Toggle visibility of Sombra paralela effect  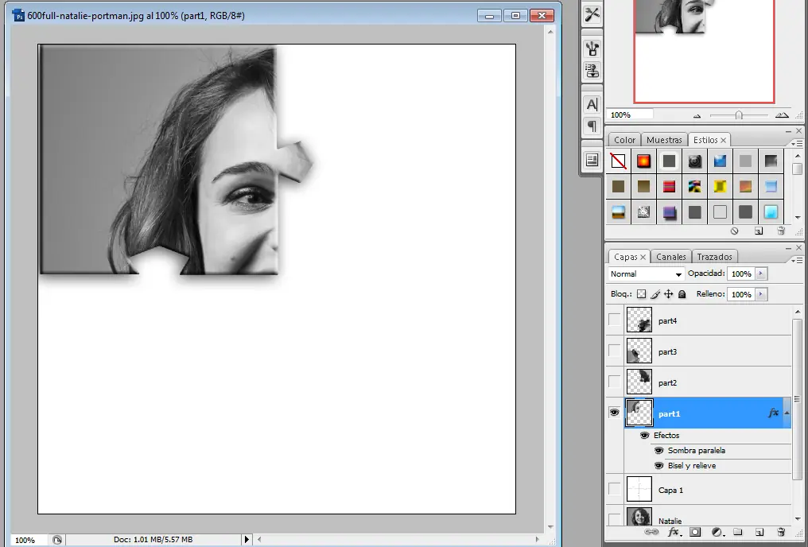[658, 450]
